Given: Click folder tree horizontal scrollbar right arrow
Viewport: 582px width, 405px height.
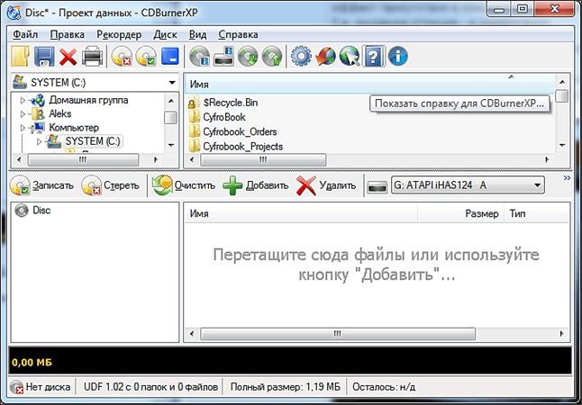Looking at the screenshot, I should 156,160.
